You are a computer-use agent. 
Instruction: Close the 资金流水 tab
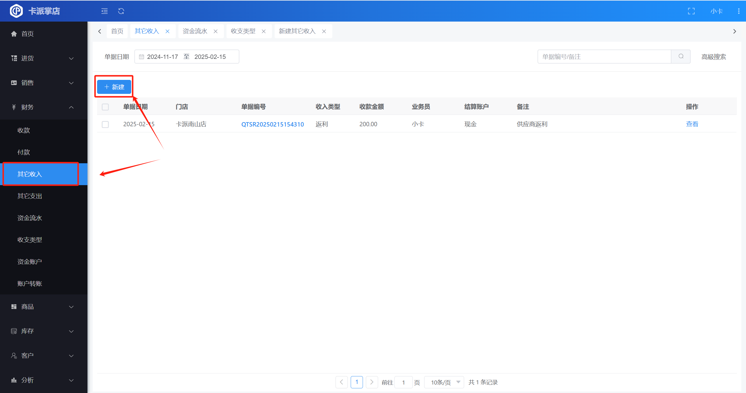tap(216, 31)
